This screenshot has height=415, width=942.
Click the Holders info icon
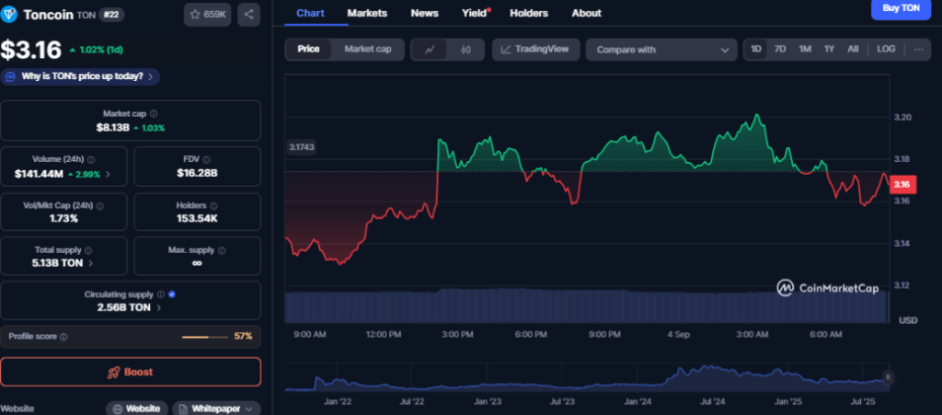point(214,205)
